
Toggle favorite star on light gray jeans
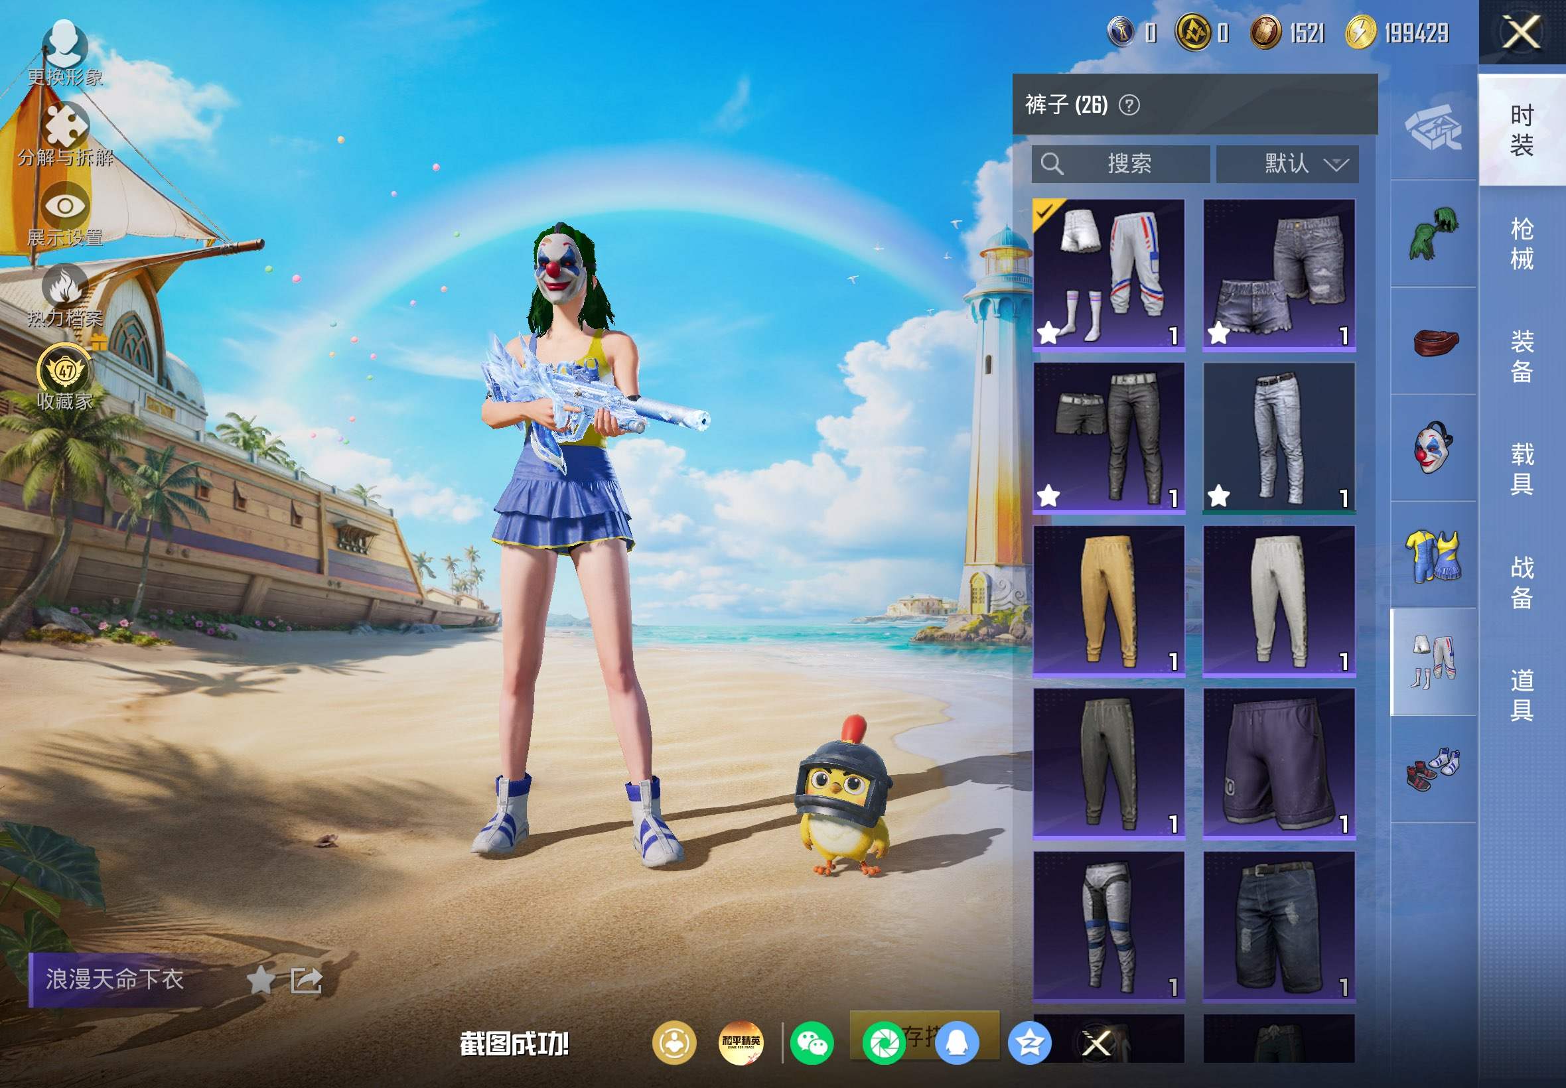tap(1218, 496)
